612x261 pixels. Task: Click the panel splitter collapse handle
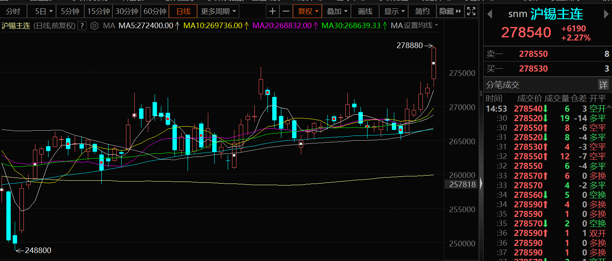click(480, 183)
